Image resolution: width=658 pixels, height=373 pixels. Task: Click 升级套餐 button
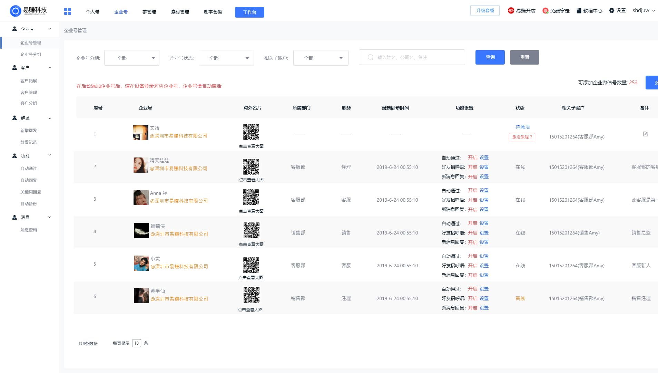(485, 11)
